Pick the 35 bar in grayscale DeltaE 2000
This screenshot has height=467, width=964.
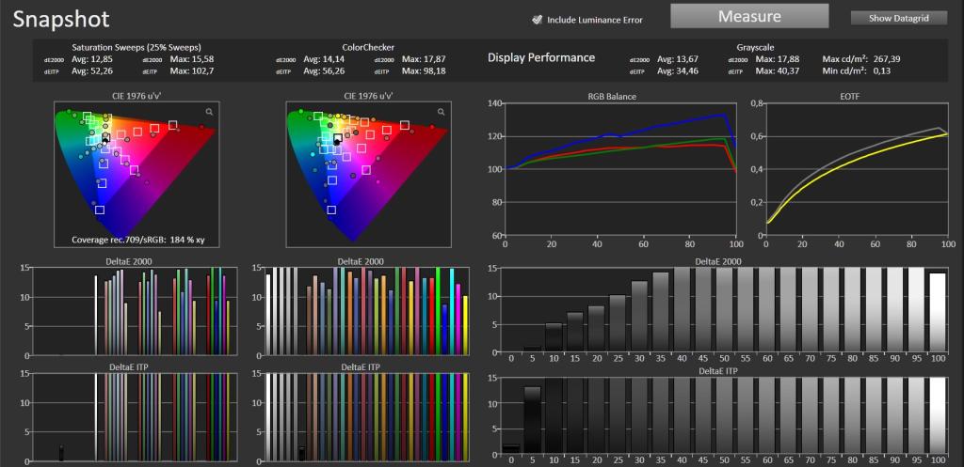coord(660,312)
